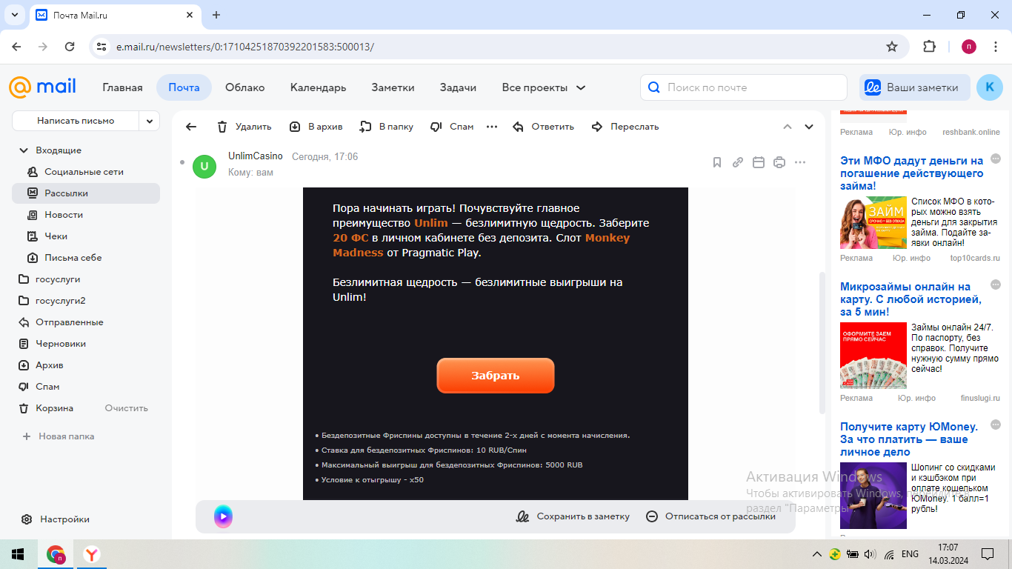The image size is (1012, 569).
Task: Open the Отправленные folder
Action: (x=86, y=322)
